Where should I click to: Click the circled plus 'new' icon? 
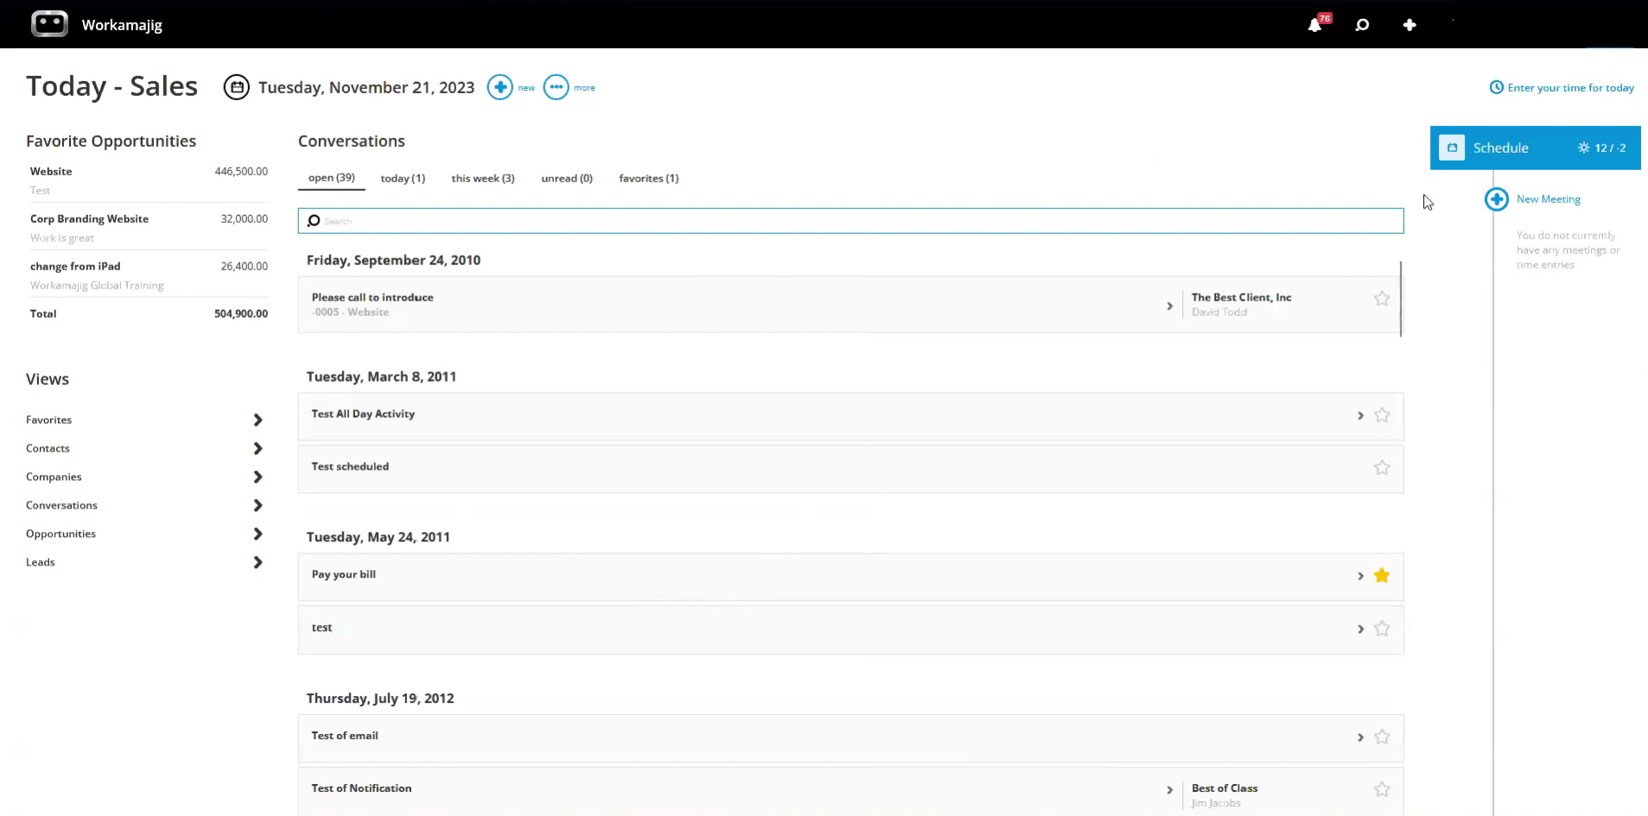(499, 87)
